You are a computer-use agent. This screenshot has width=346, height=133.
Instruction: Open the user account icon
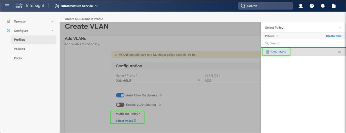tap(300, 6)
